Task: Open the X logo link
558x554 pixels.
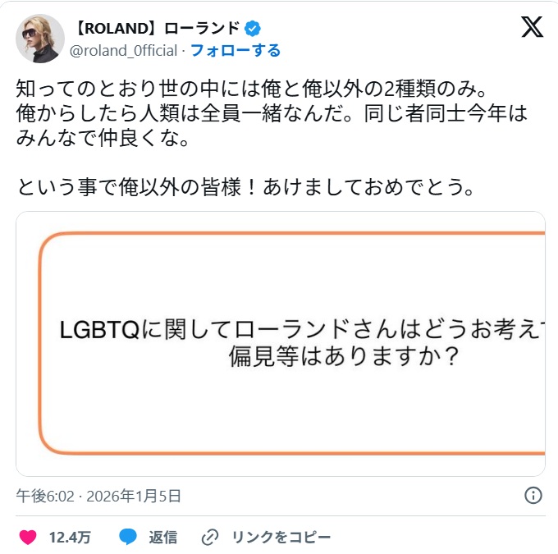Action: coord(532,27)
